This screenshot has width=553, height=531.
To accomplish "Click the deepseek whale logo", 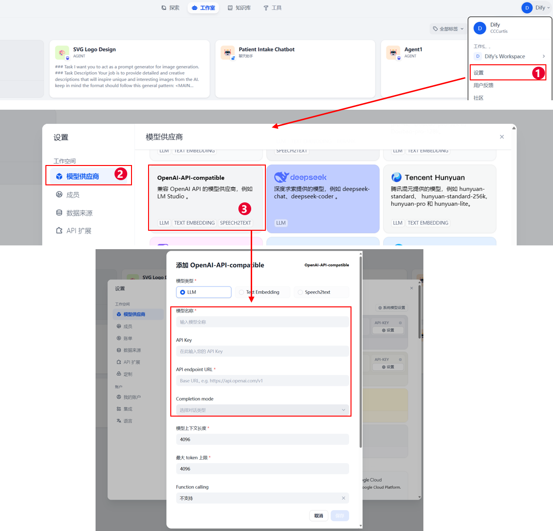I will tap(281, 177).
